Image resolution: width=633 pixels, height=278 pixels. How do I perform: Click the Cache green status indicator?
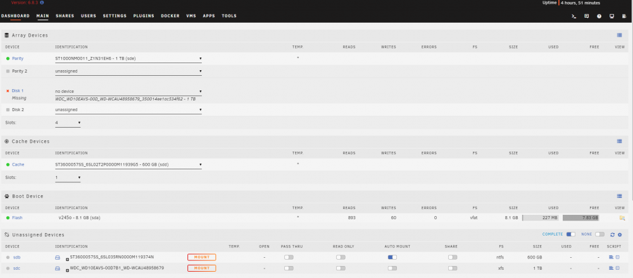[8, 164]
